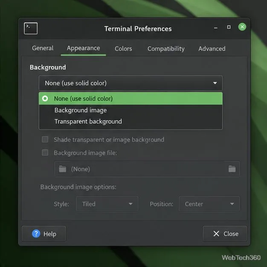
Task: Pick the Transparent background option
Action: click(131, 122)
